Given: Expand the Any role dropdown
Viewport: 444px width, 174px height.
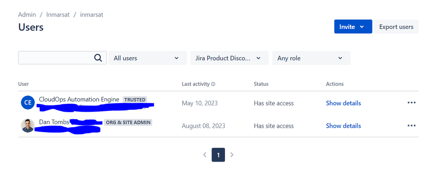Looking at the screenshot, I should tap(311, 58).
